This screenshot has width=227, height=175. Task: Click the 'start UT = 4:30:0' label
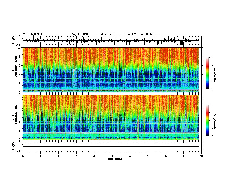point(138,34)
